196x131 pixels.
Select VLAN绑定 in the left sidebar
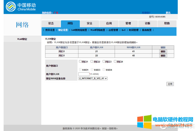tap(22, 39)
